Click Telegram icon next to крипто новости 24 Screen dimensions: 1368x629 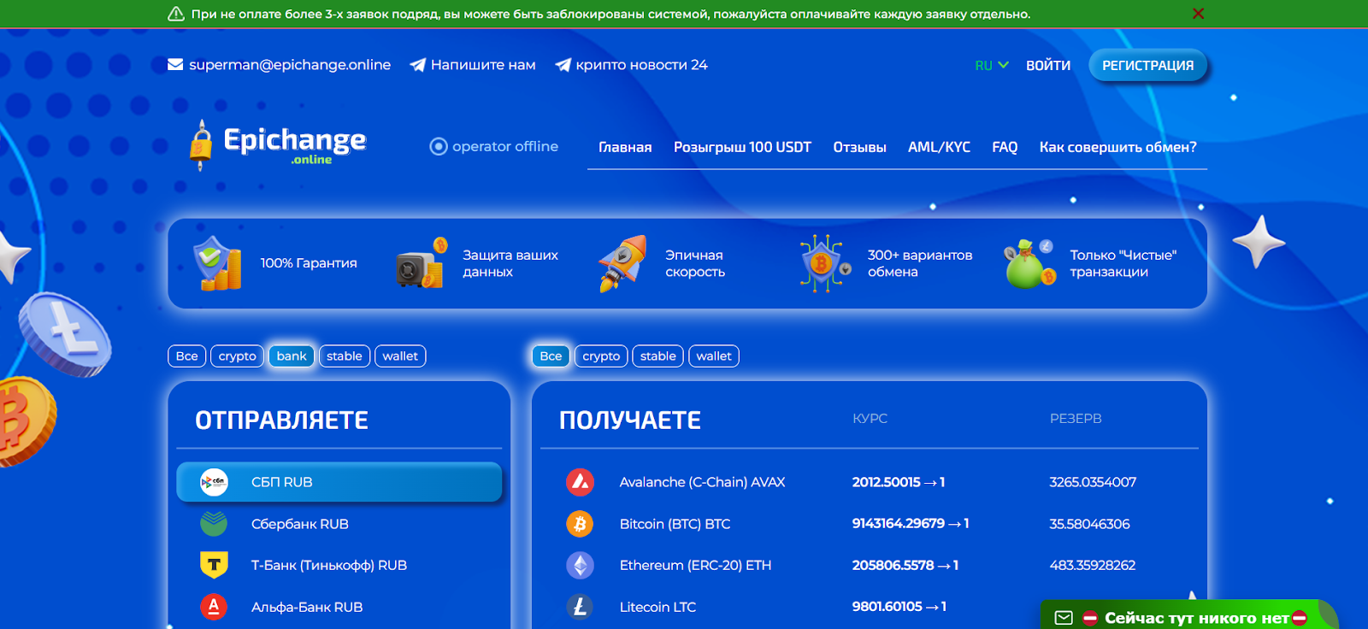pyautogui.click(x=563, y=65)
